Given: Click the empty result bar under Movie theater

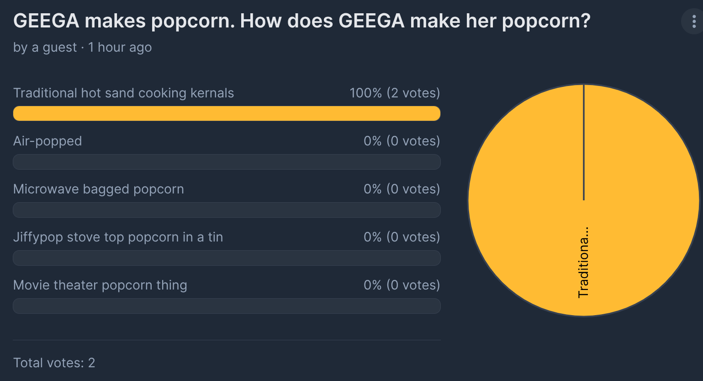Looking at the screenshot, I should coord(227,306).
